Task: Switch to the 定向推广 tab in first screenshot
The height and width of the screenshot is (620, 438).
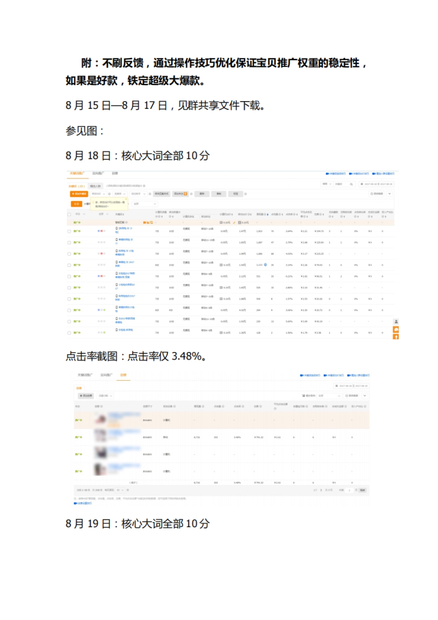Action: pos(98,173)
